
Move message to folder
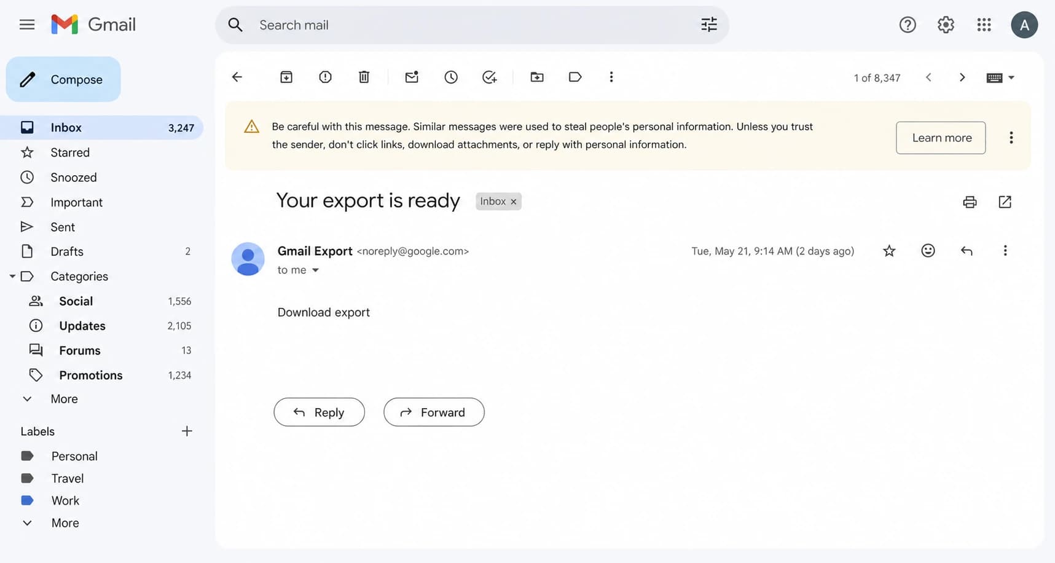(x=537, y=77)
